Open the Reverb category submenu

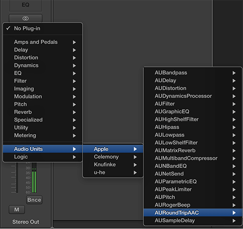tap(43, 112)
